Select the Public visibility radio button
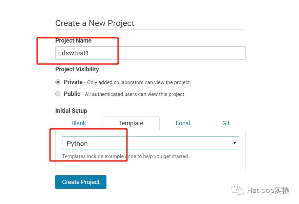Screen dimensions: 299x204 point(58,94)
